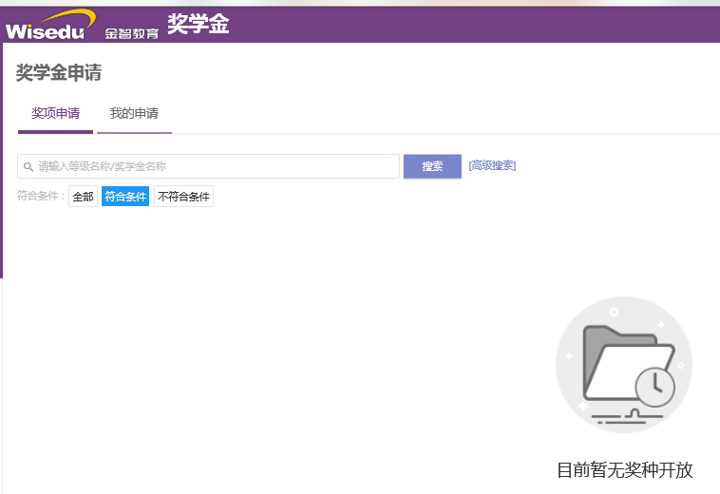Click the 奖学金 title in the header

198,24
